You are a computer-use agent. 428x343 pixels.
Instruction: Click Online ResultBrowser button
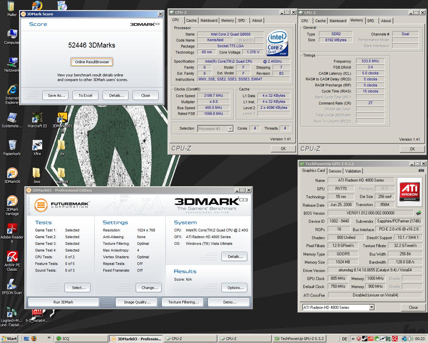(92, 62)
